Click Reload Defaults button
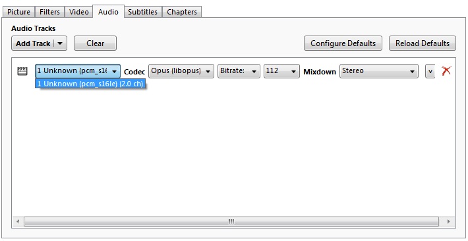468x241 pixels. pos(423,43)
